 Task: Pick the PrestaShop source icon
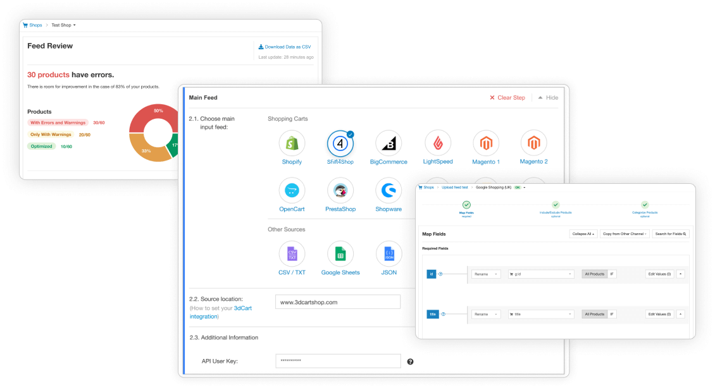pos(340,190)
